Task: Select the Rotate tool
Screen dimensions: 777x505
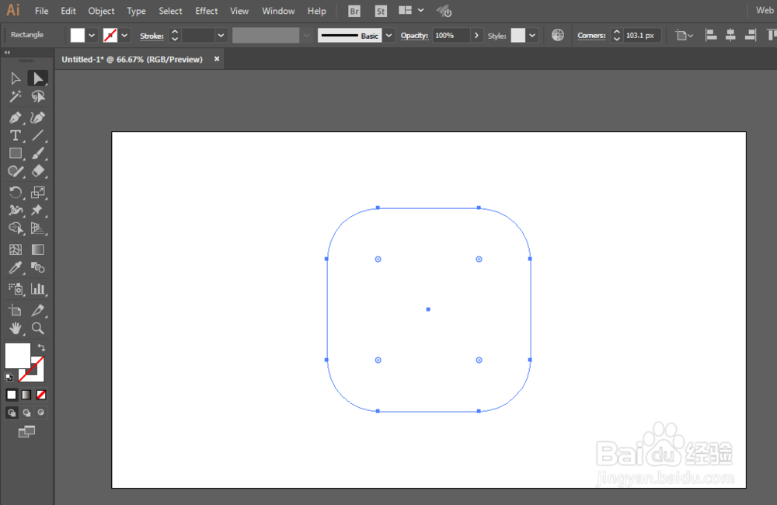Action: [x=16, y=192]
